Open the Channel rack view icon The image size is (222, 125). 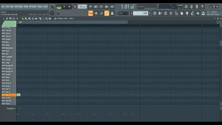point(165,13)
